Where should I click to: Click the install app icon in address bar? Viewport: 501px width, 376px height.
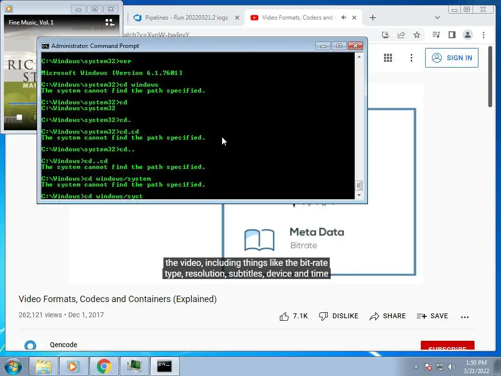386,35
